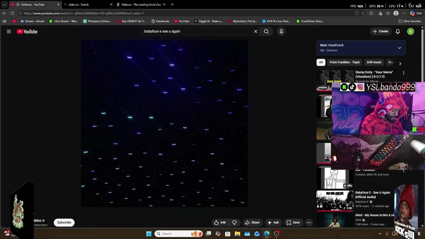Open browser Settings and more menu
Screen dimensions: 425x239
pyautogui.click(x=404, y=13)
